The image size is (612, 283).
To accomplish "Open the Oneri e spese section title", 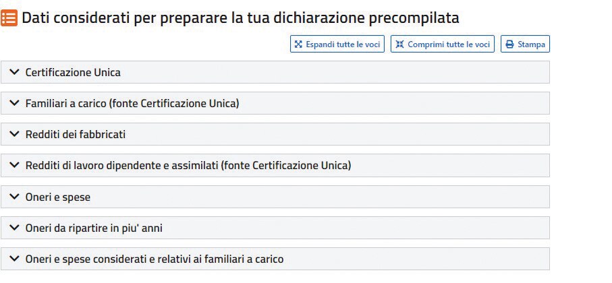I will point(58,197).
